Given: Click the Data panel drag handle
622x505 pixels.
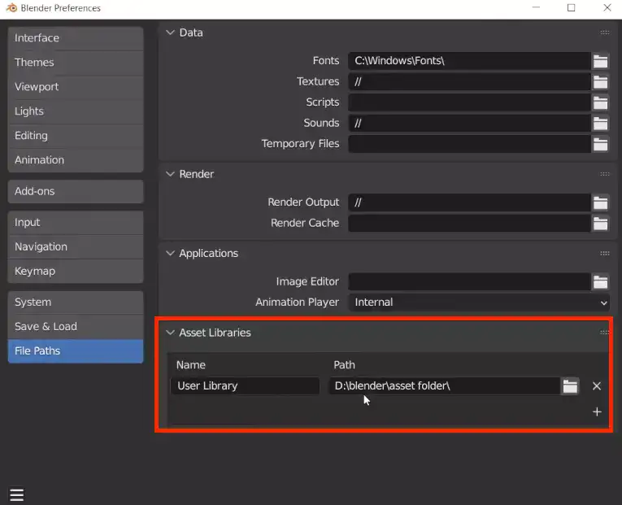Looking at the screenshot, I should [x=605, y=33].
